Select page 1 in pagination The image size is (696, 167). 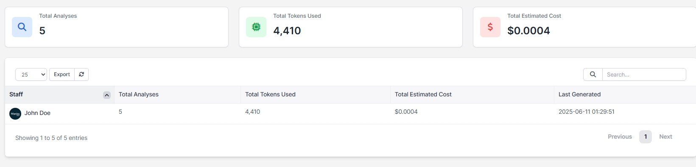[646, 137]
